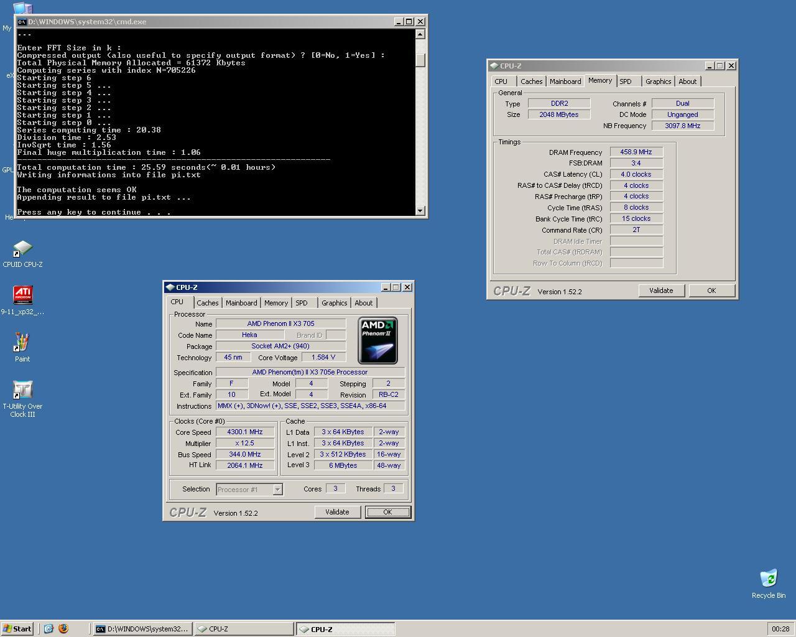Switch to the second CPU-Z taskbar button
Image resolution: width=796 pixels, height=637 pixels.
(346, 629)
